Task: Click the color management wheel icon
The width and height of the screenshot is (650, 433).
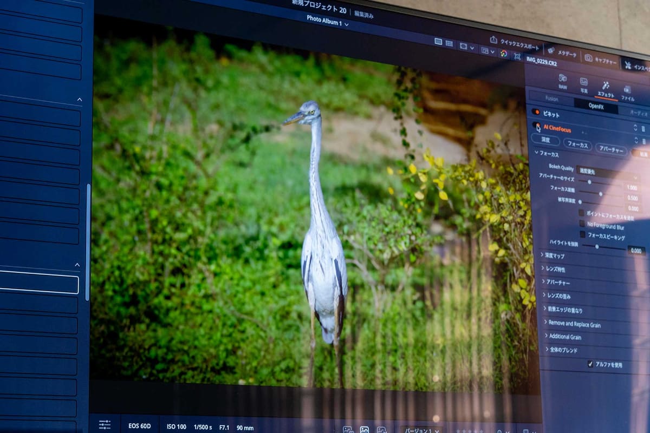Action: [504, 53]
